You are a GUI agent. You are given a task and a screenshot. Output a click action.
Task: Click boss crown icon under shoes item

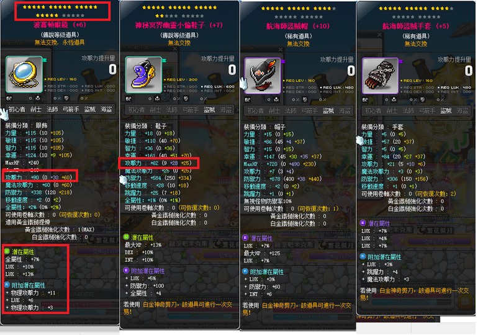point(157,99)
